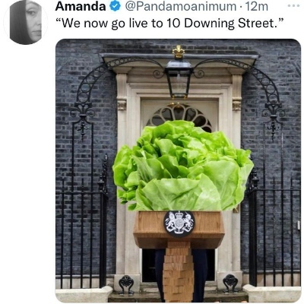304x304 pixels.
Task: Open the three-dot more options menu
Action: (293, 5)
